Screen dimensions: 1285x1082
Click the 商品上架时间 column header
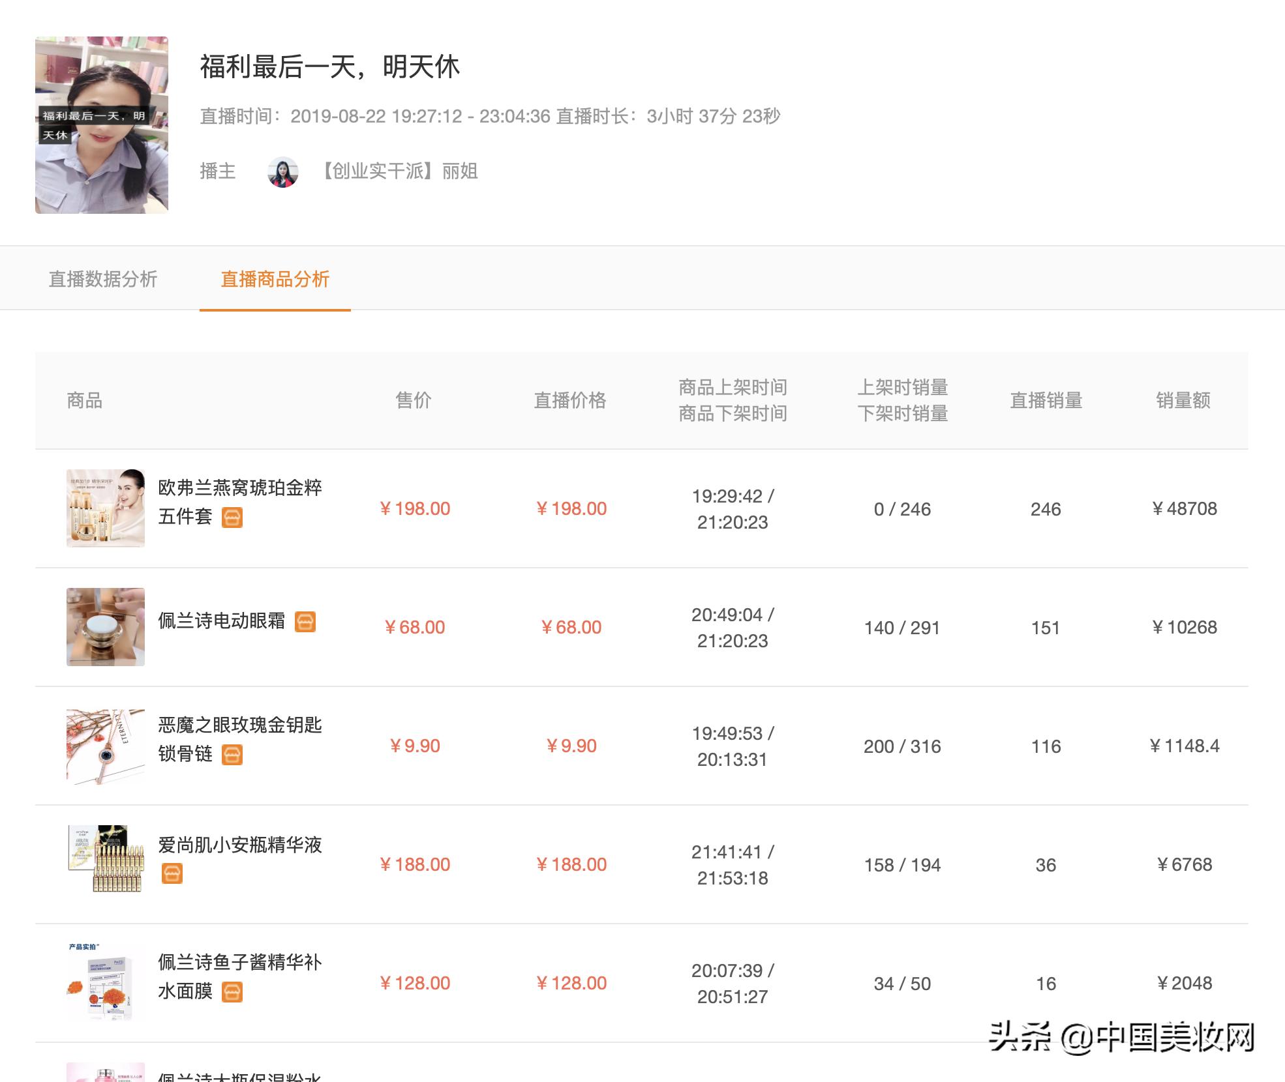click(733, 387)
